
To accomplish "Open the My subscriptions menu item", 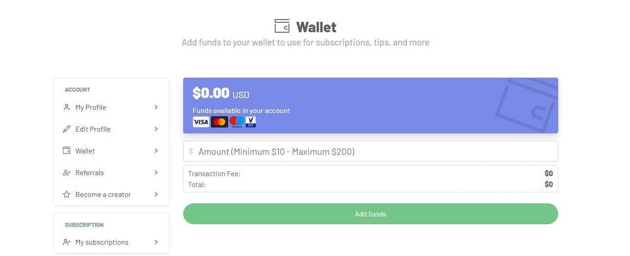I will tap(111, 242).
